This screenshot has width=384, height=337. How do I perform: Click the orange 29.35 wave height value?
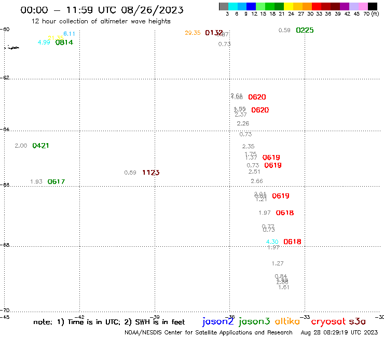coord(193,33)
